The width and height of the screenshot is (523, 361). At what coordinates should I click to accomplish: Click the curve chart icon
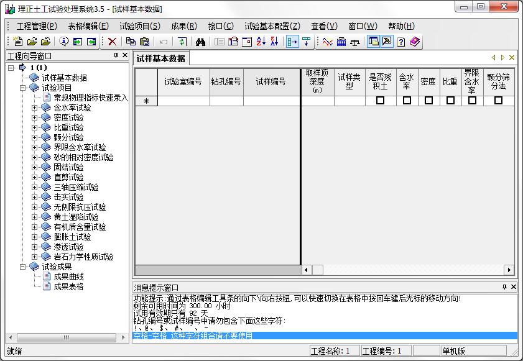[x=328, y=42]
